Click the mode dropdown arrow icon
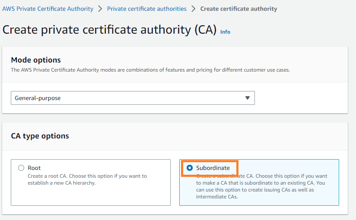This screenshot has height=220, width=356. click(x=248, y=98)
